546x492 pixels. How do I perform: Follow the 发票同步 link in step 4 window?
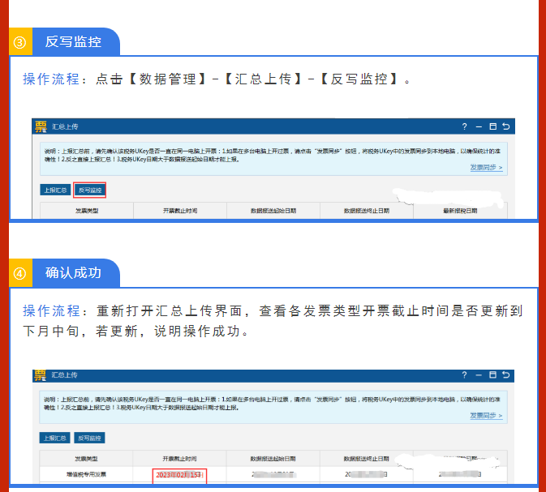pyautogui.click(x=485, y=416)
